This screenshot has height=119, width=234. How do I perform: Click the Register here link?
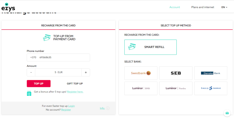coord(75,92)
